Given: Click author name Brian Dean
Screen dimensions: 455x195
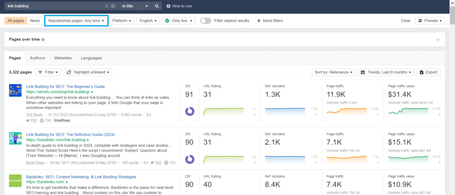Looking at the screenshot, I should click(x=36, y=163).
